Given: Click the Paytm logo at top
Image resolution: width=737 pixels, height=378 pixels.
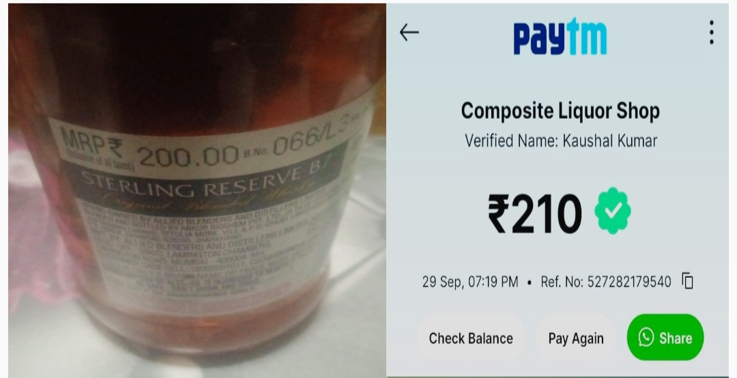Looking at the screenshot, I should [x=560, y=37].
